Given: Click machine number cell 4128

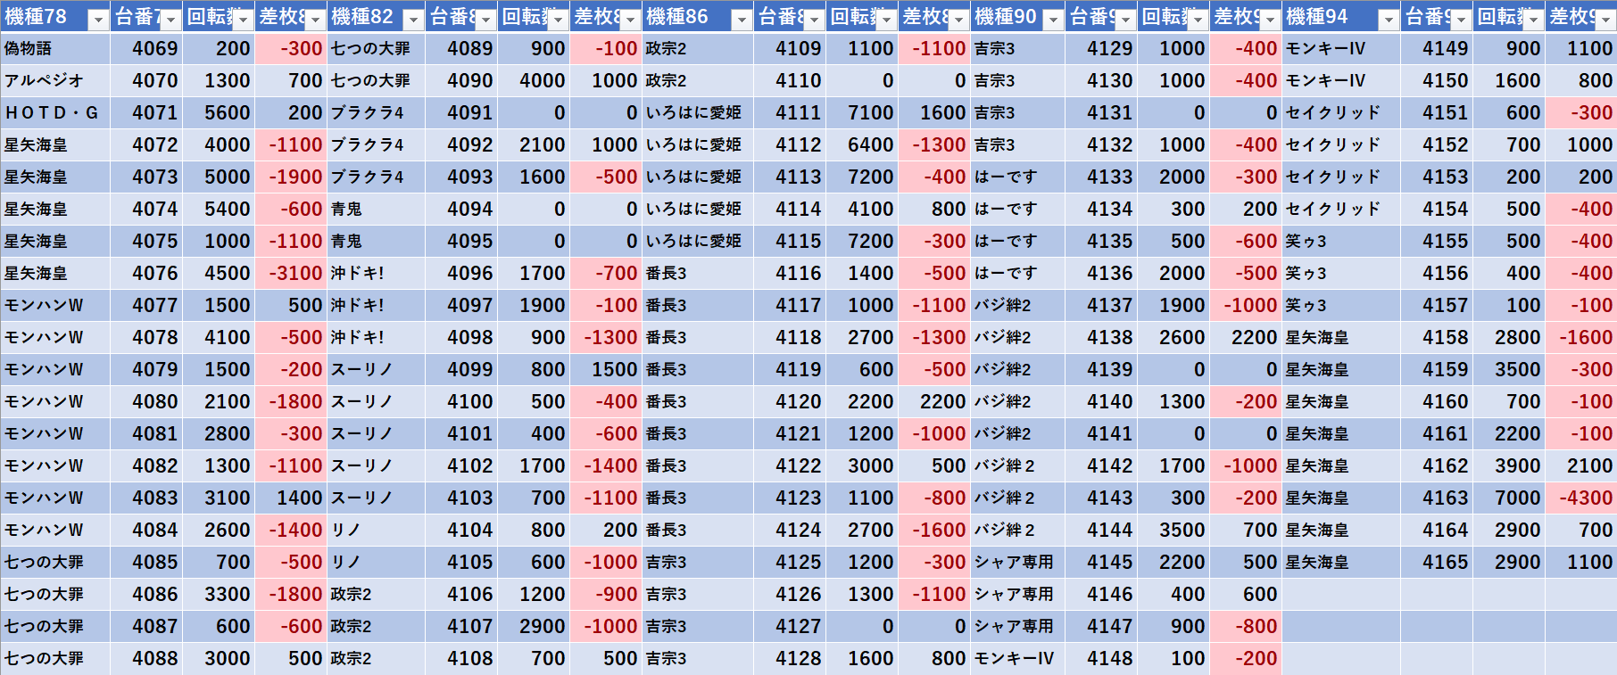Looking at the screenshot, I should tap(790, 658).
